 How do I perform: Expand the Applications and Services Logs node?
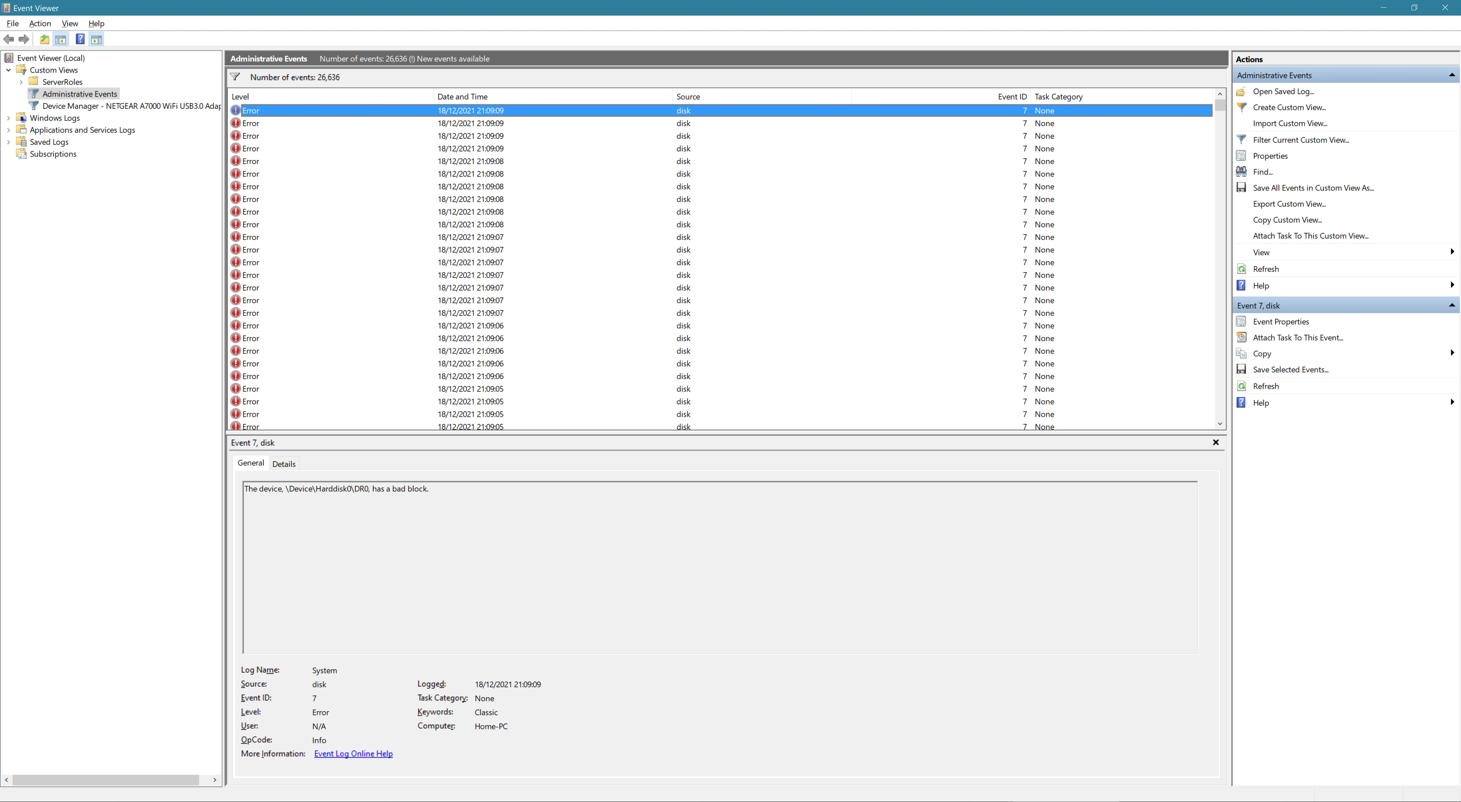[x=8, y=129]
